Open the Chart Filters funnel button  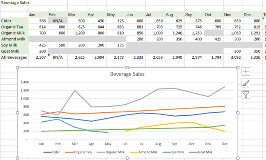click(x=246, y=94)
